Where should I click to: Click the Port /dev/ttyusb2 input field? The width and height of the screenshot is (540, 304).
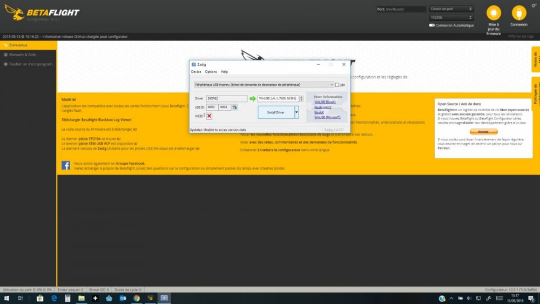click(x=401, y=9)
